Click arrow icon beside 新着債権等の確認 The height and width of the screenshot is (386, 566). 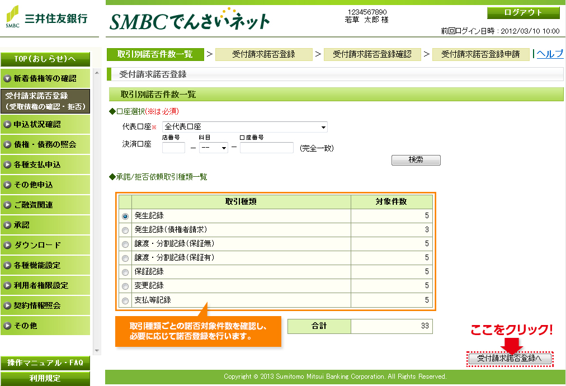[7, 78]
